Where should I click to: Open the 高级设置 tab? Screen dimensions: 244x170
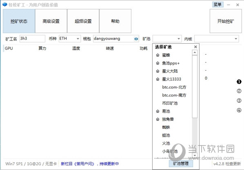pyautogui.click(x=51, y=21)
